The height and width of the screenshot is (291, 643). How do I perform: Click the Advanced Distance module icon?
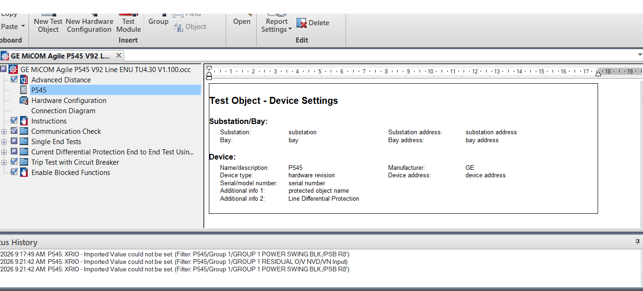point(23,80)
